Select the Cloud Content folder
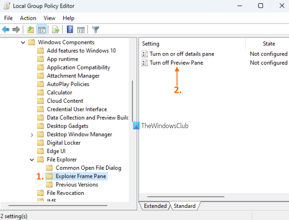The image size is (289, 220). coord(65,101)
